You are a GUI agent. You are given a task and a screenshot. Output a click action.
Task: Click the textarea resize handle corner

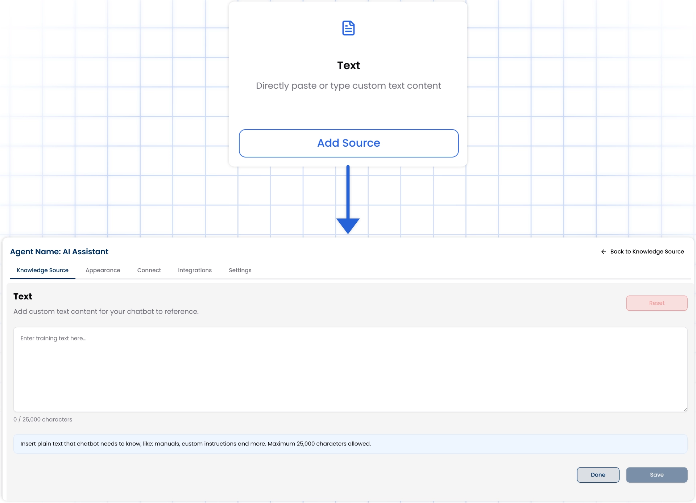click(x=685, y=410)
